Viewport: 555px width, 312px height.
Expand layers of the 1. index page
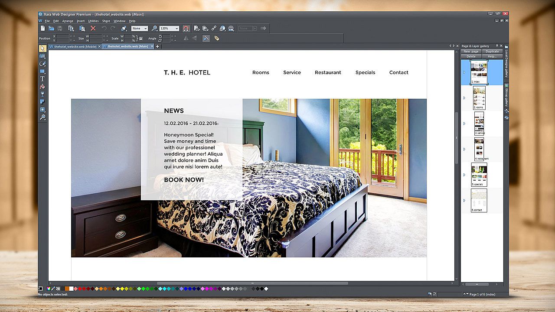[464, 72]
